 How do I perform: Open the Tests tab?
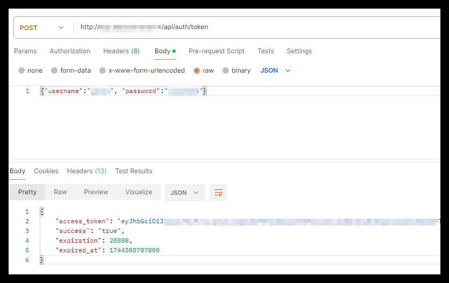coord(265,51)
